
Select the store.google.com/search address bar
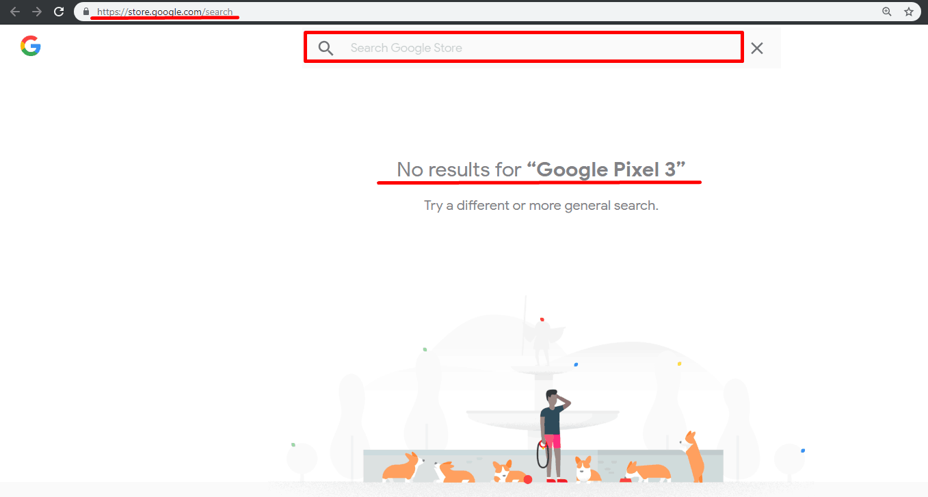point(479,12)
